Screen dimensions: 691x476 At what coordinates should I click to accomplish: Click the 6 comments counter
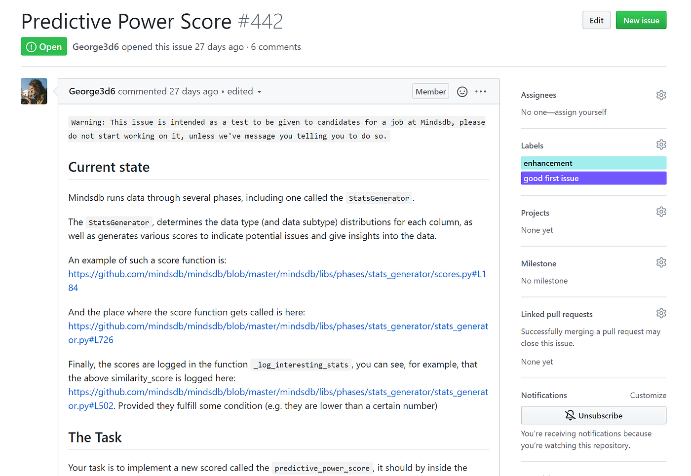tap(276, 46)
